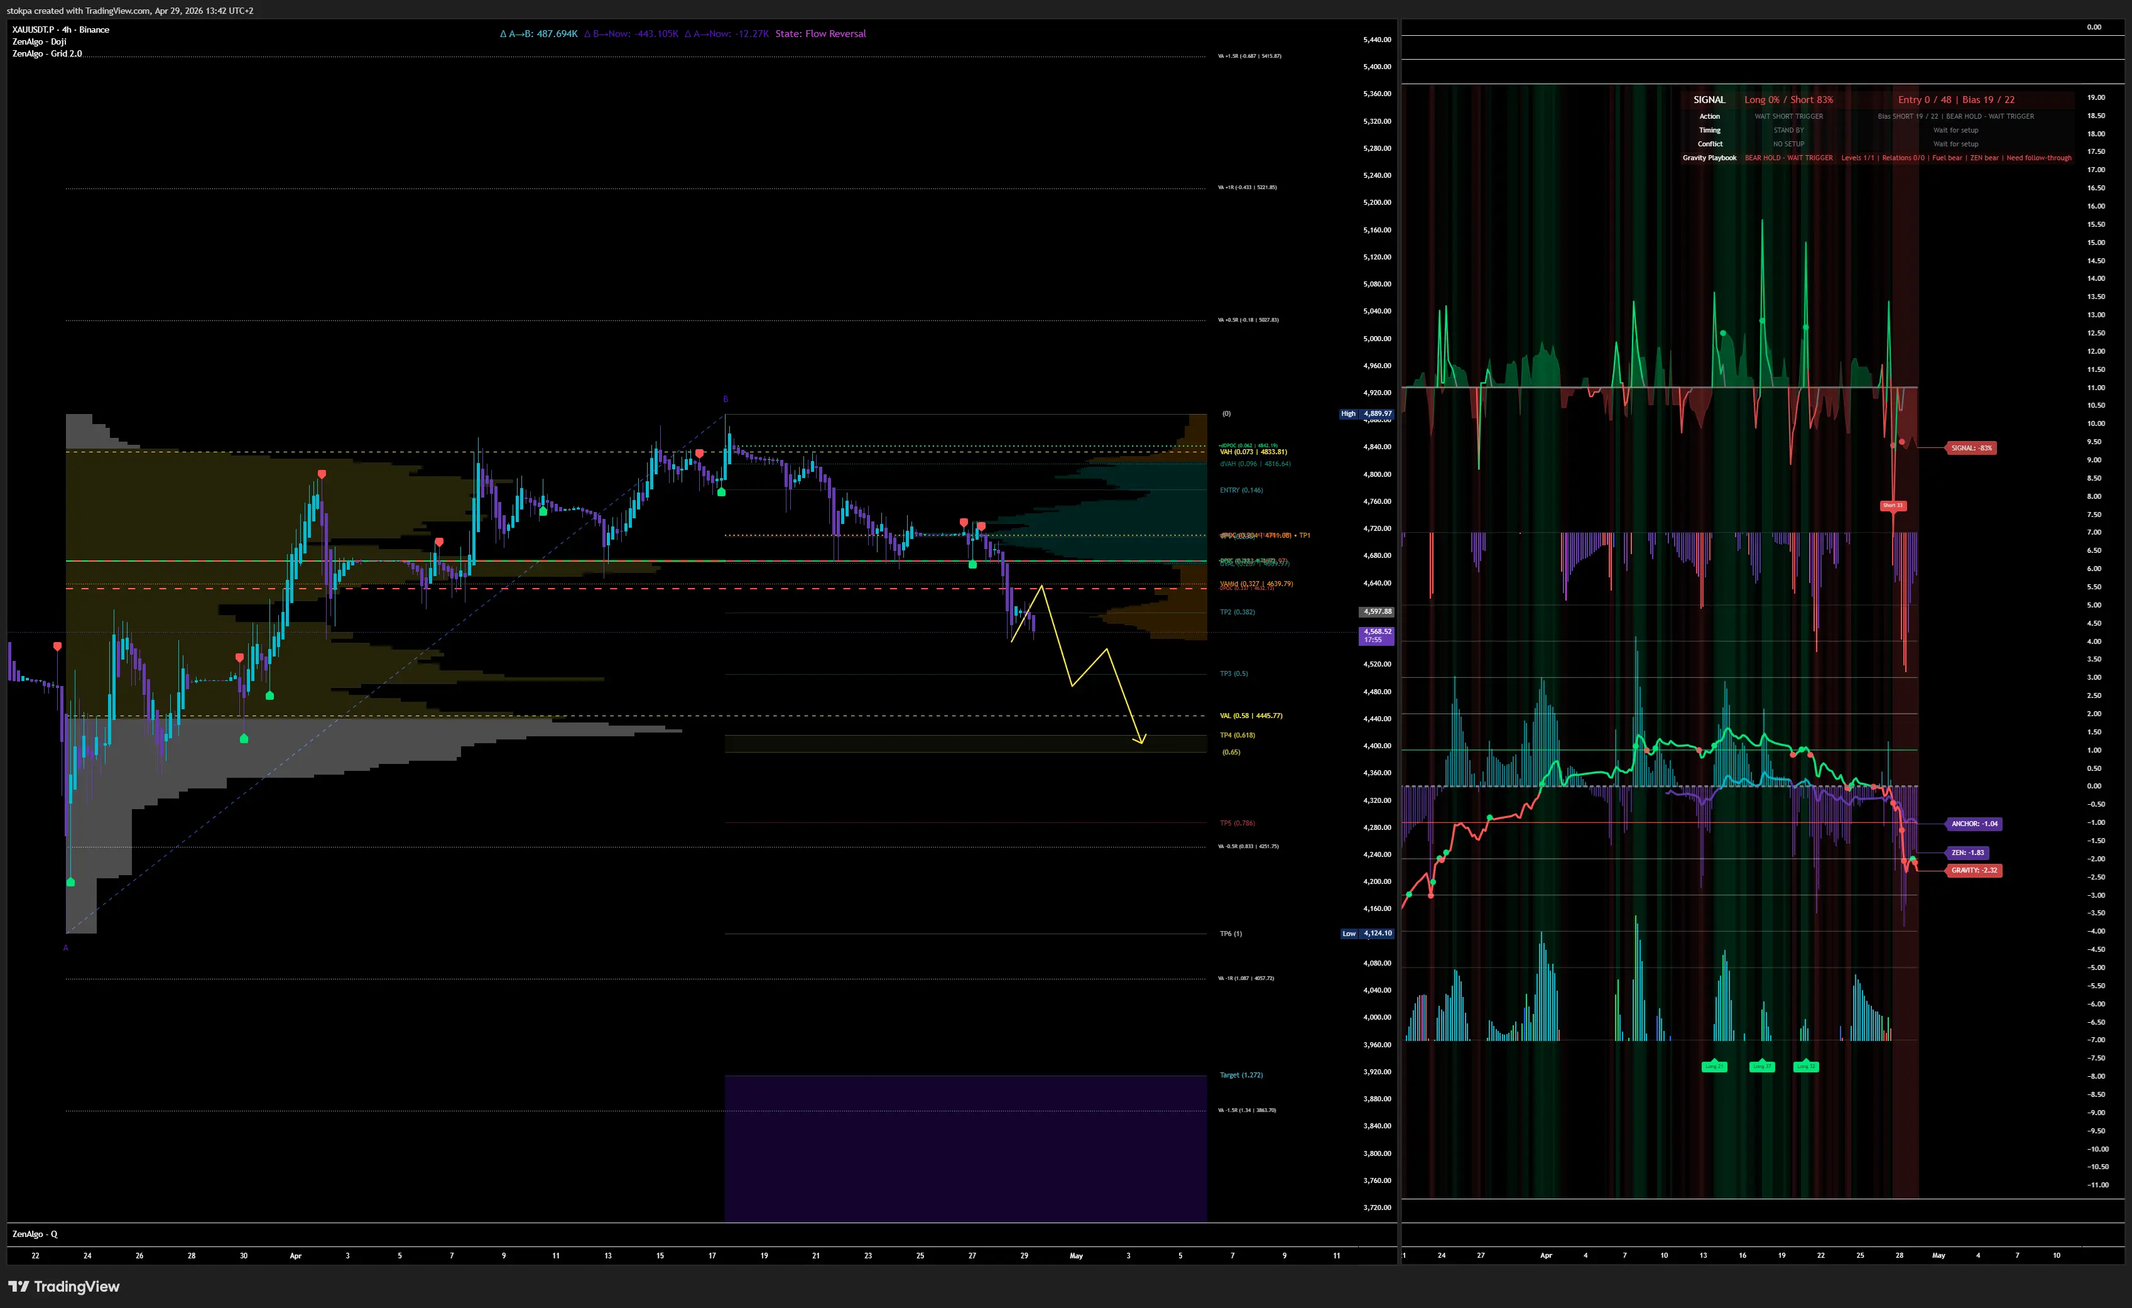Select the ZenAlgo - Doji indicator label
2132x1308 pixels.
coord(39,41)
